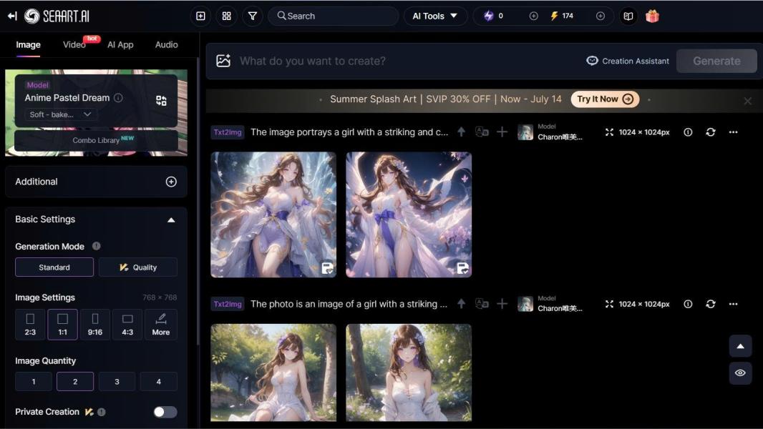Open more options for the first generation
This screenshot has width=763, height=429.
point(733,132)
